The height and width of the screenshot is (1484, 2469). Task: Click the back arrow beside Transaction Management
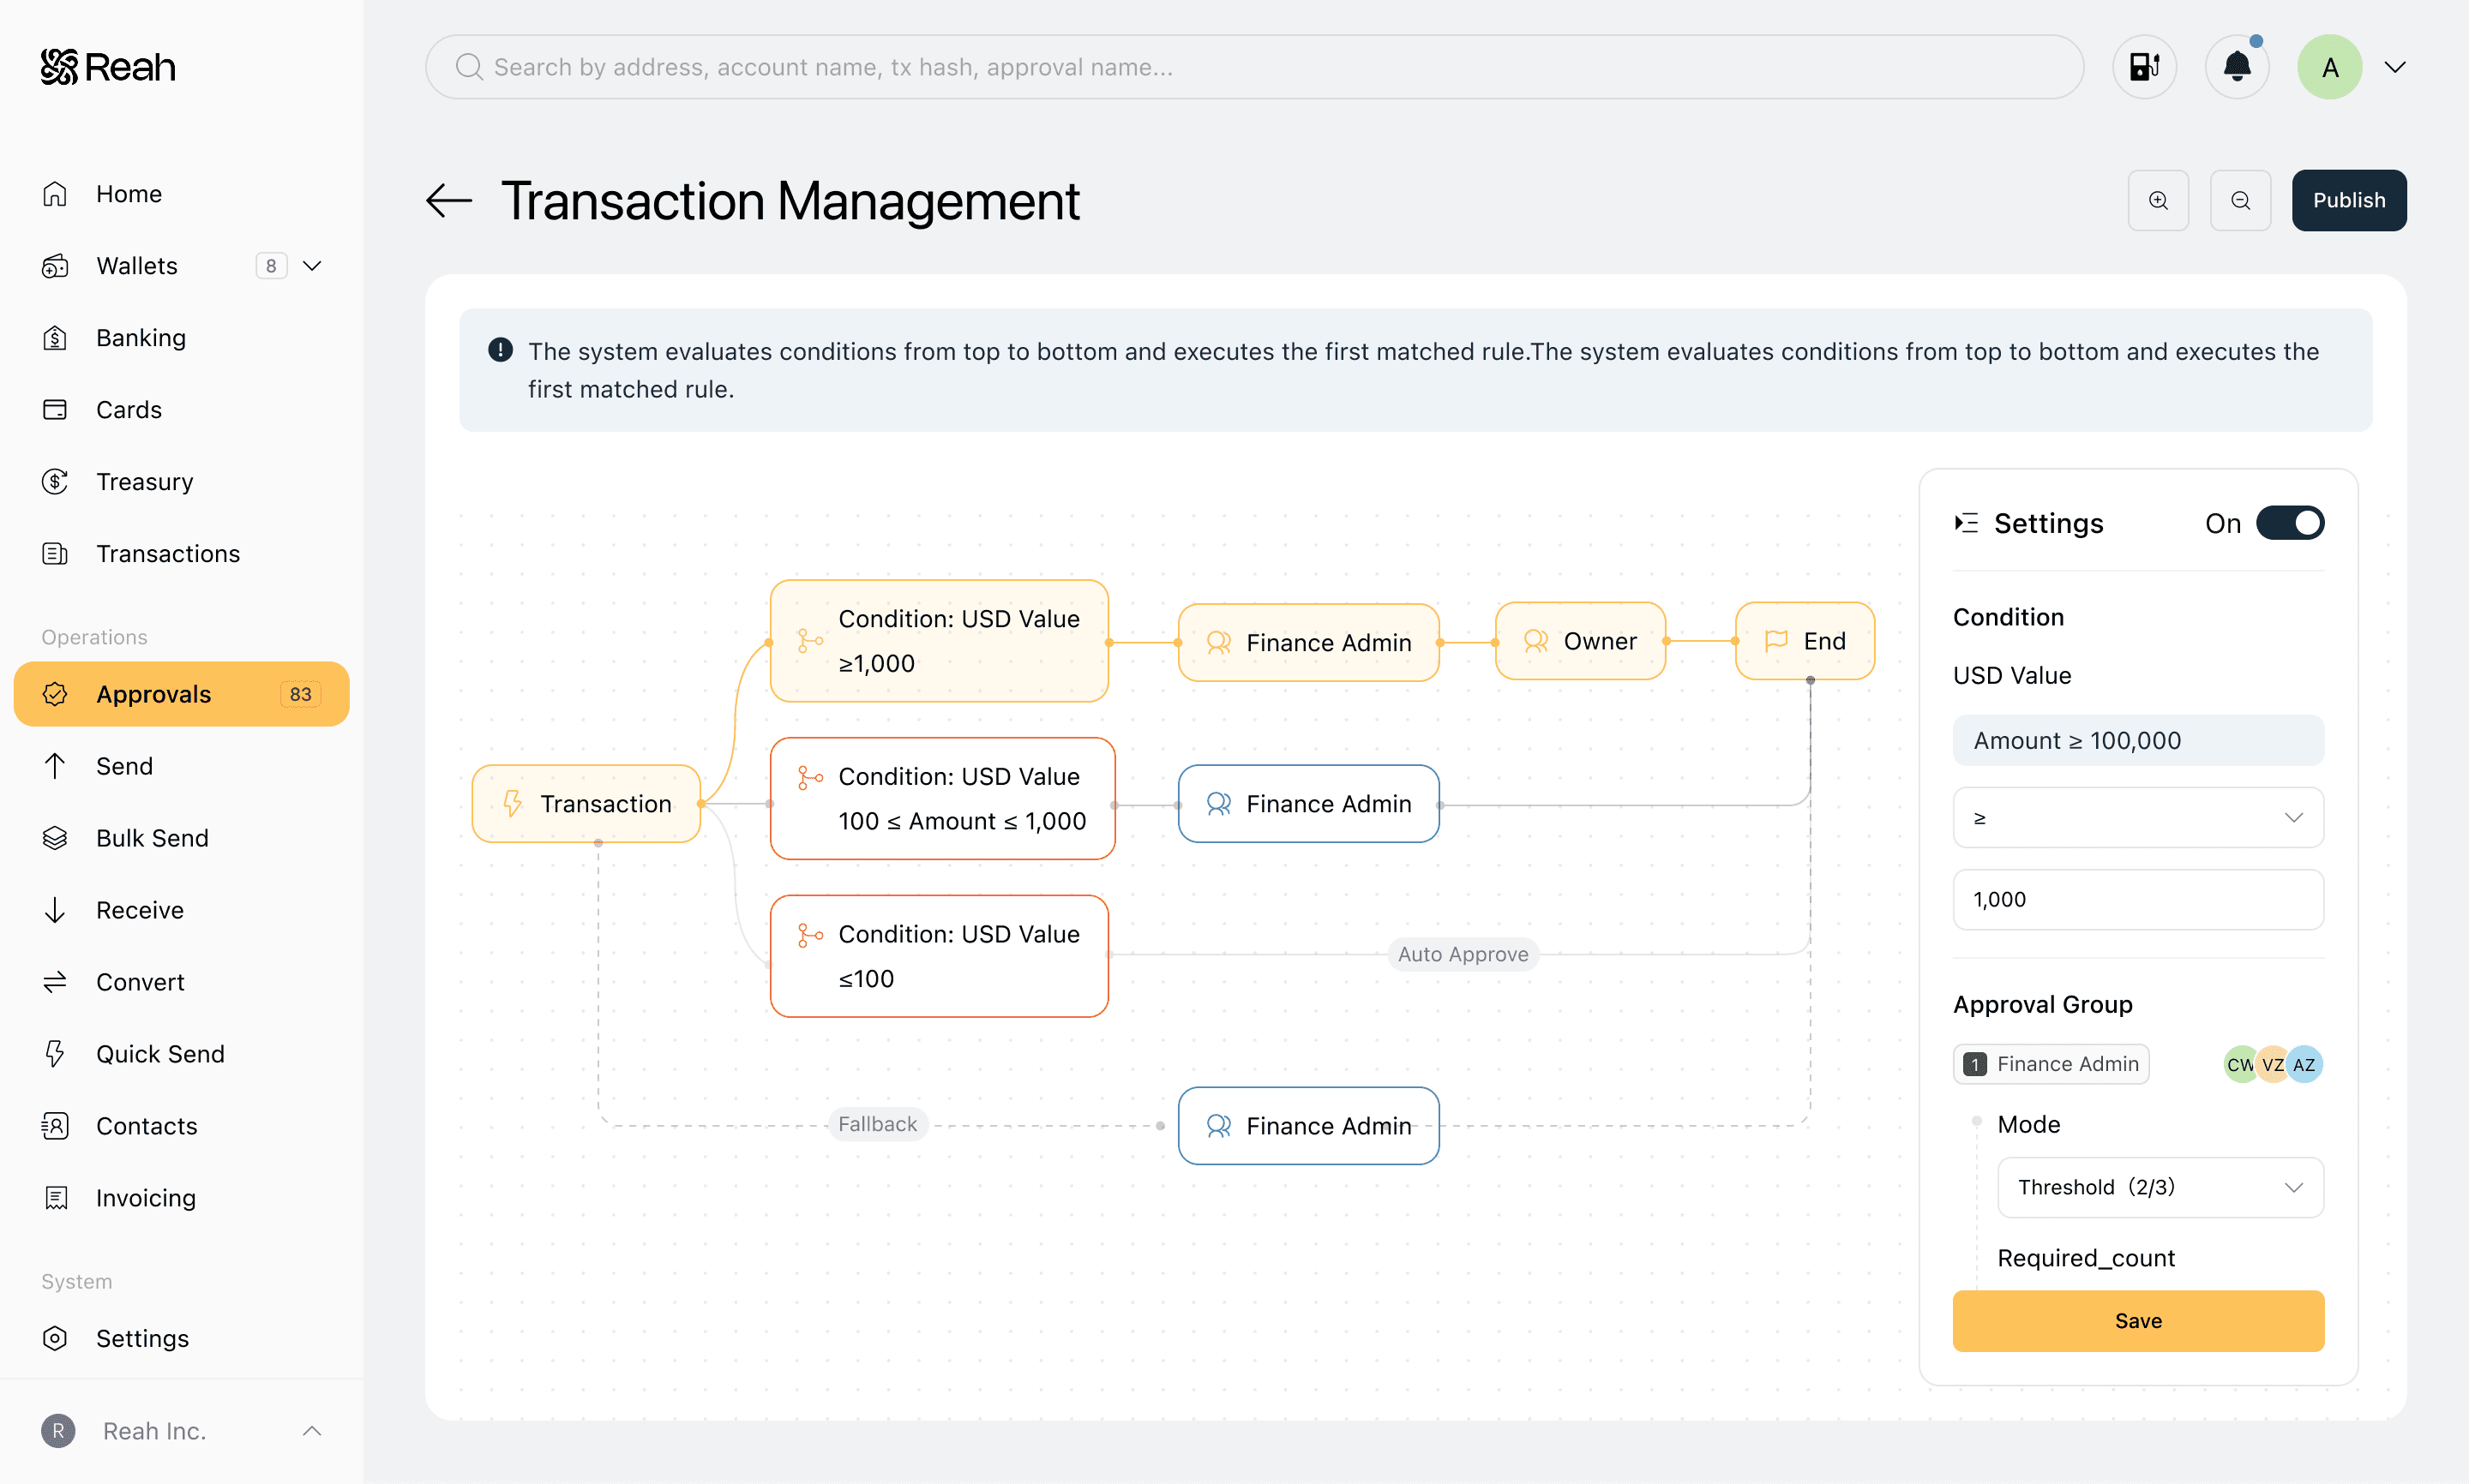click(448, 200)
